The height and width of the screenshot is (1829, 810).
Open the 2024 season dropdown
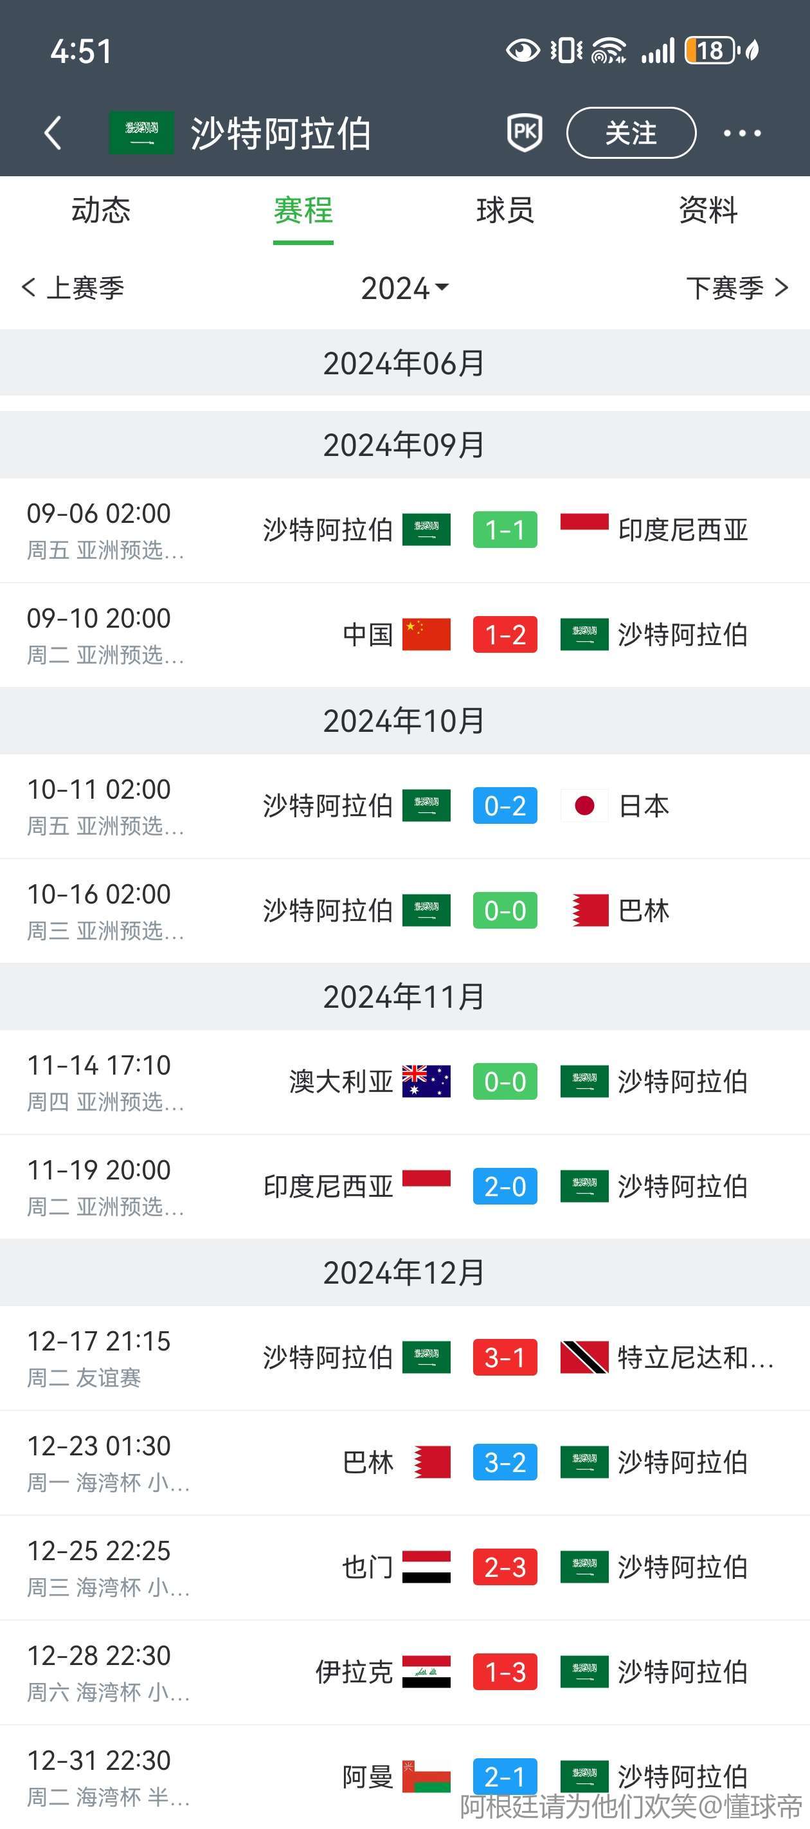404,288
